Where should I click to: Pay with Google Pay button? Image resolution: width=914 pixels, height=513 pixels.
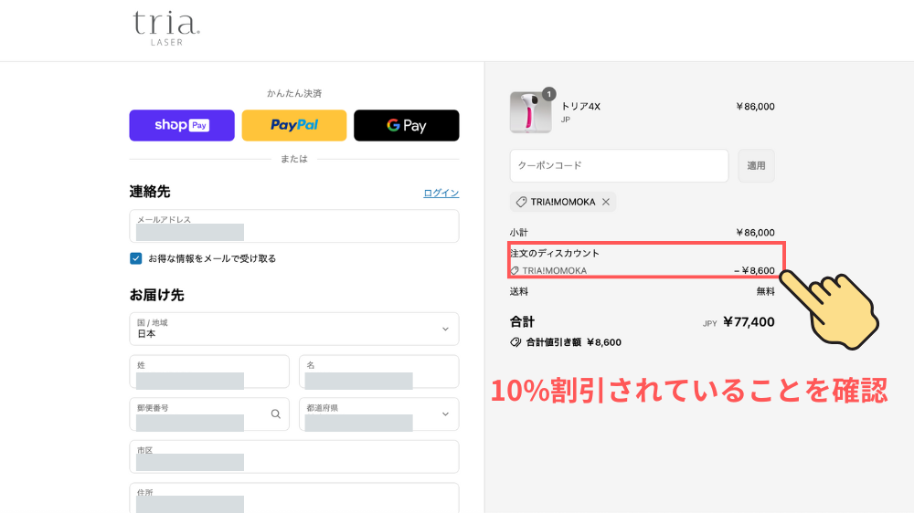point(407,125)
